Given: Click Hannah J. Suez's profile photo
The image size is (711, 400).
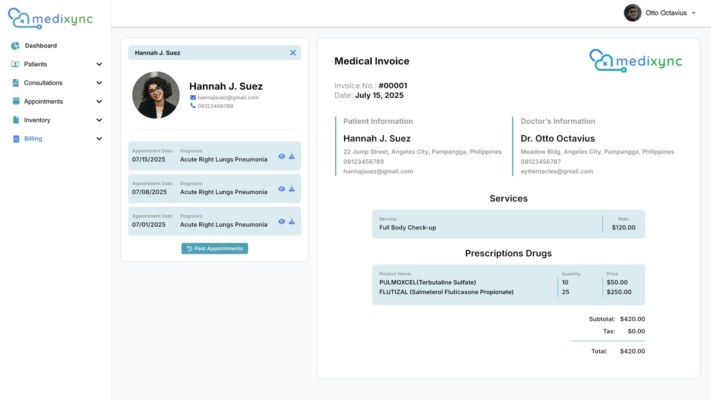Looking at the screenshot, I should [x=156, y=95].
